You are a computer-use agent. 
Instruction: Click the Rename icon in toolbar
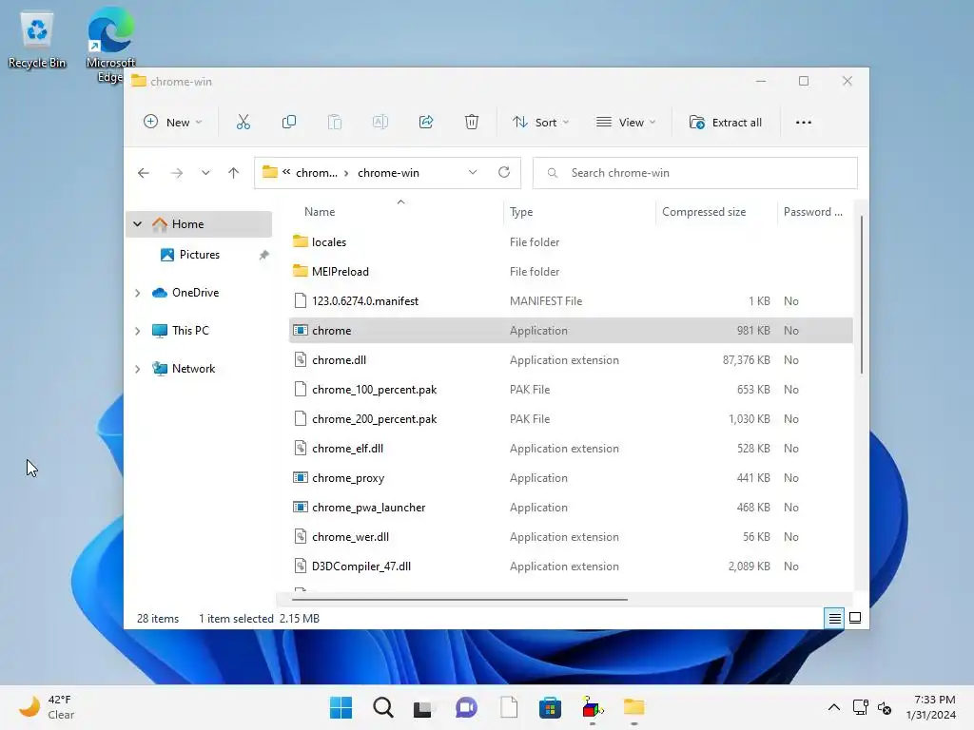(380, 123)
